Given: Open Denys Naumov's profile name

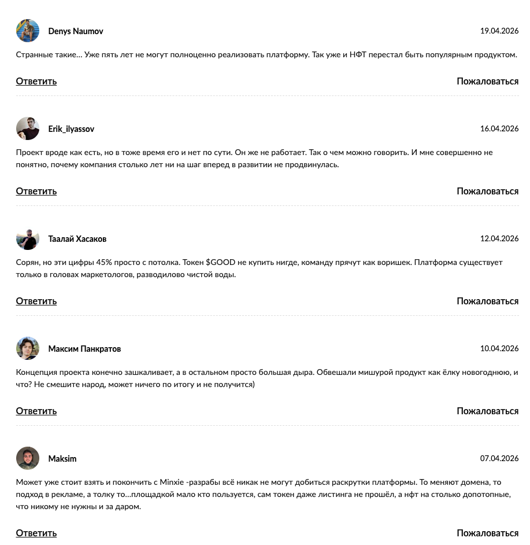Looking at the screenshot, I should pos(75,31).
